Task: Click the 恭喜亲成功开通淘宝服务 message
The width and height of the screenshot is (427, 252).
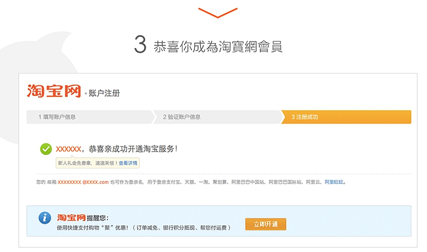Action: [x=133, y=149]
